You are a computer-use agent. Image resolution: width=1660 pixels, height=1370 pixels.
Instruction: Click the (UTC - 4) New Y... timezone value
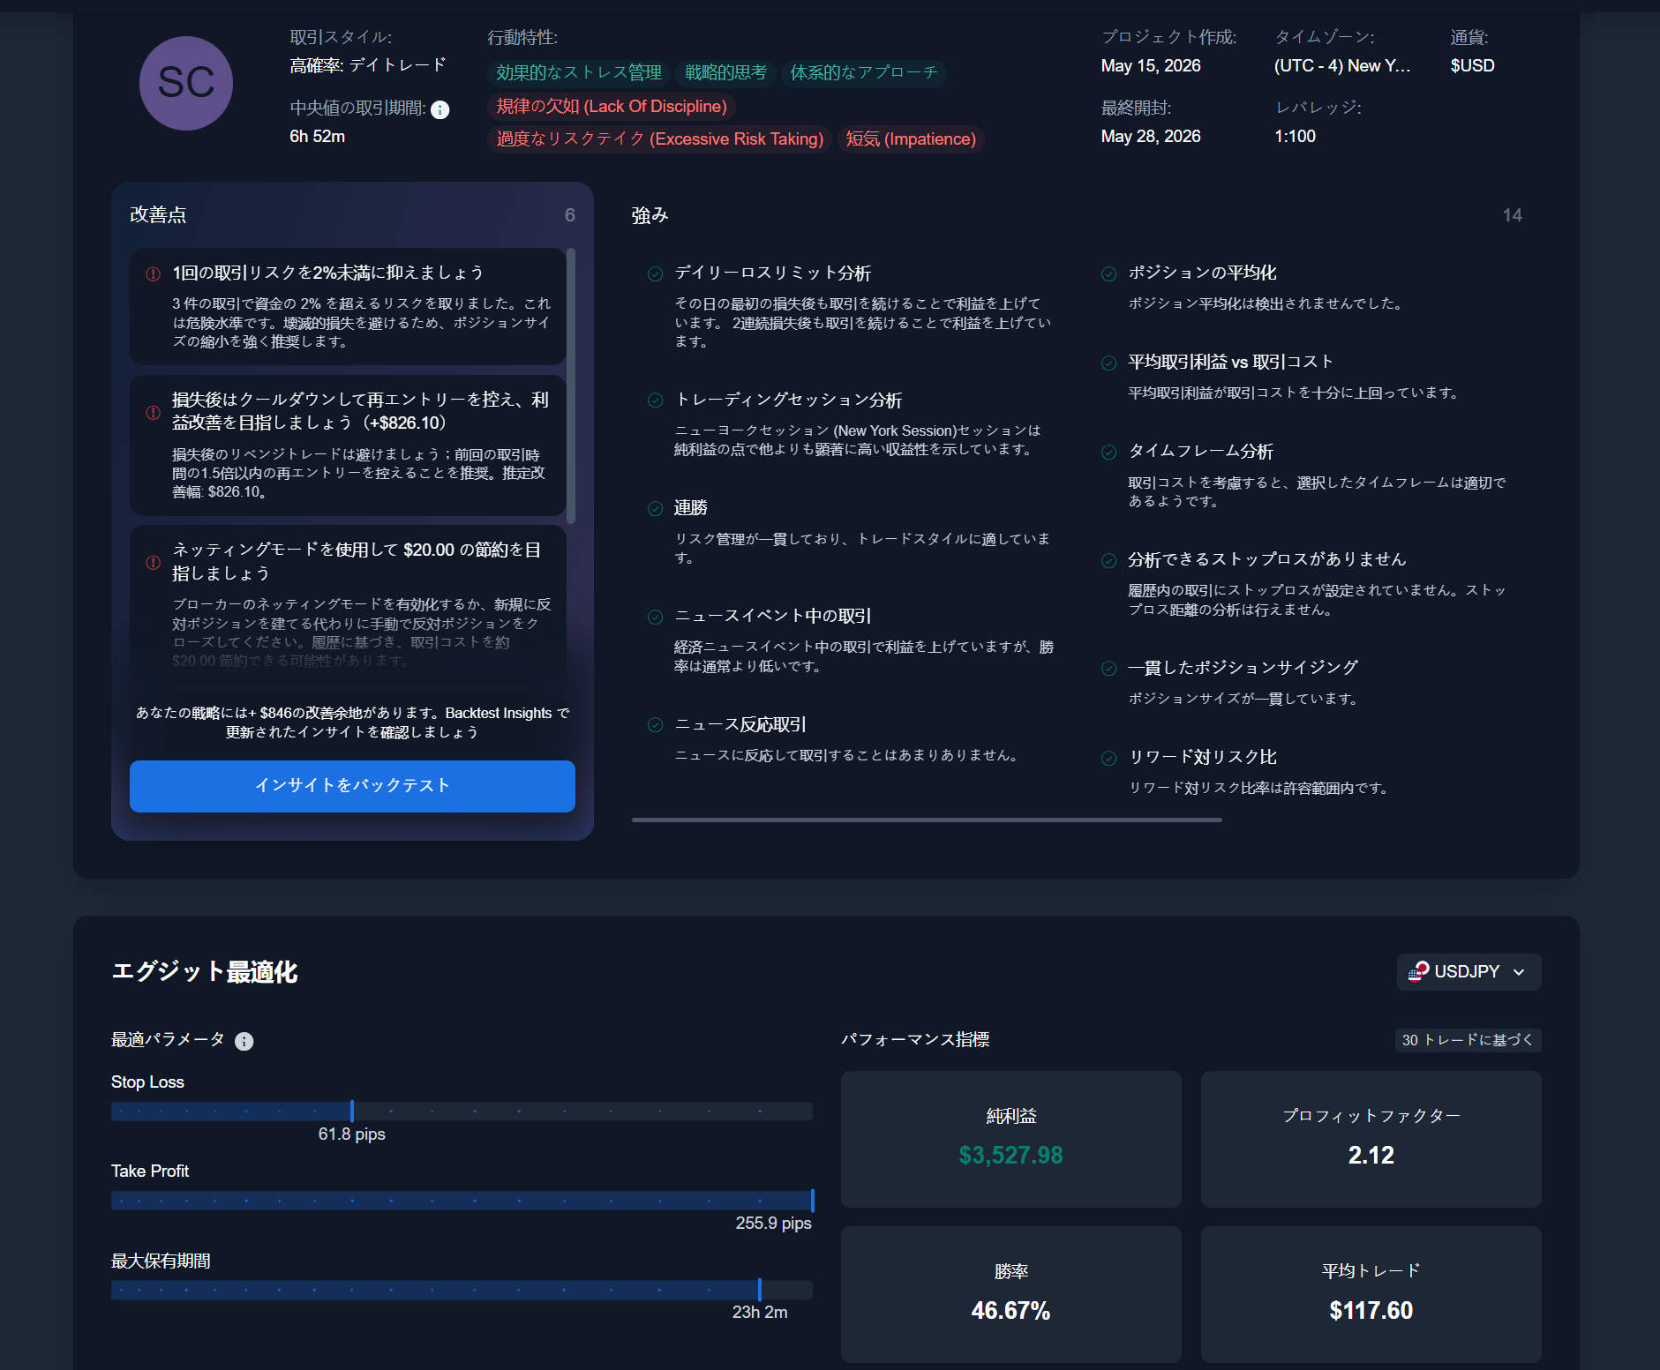(x=1342, y=66)
